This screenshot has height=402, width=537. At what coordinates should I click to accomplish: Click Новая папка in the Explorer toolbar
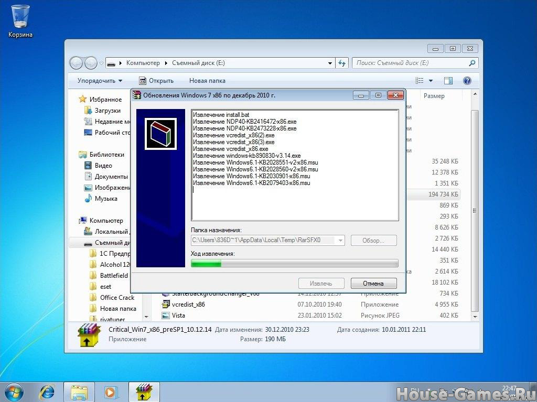click(207, 81)
